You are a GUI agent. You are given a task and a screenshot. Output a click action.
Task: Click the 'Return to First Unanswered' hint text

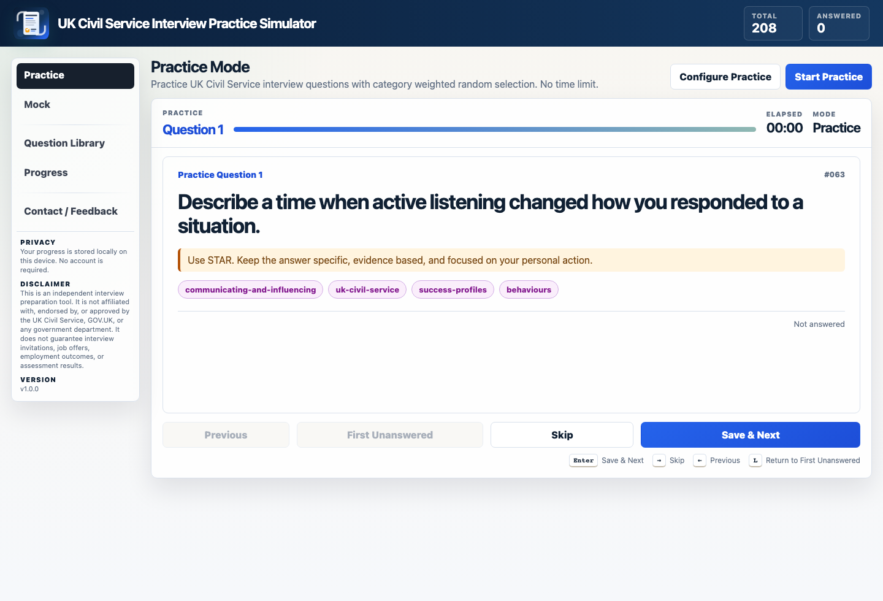tap(813, 461)
